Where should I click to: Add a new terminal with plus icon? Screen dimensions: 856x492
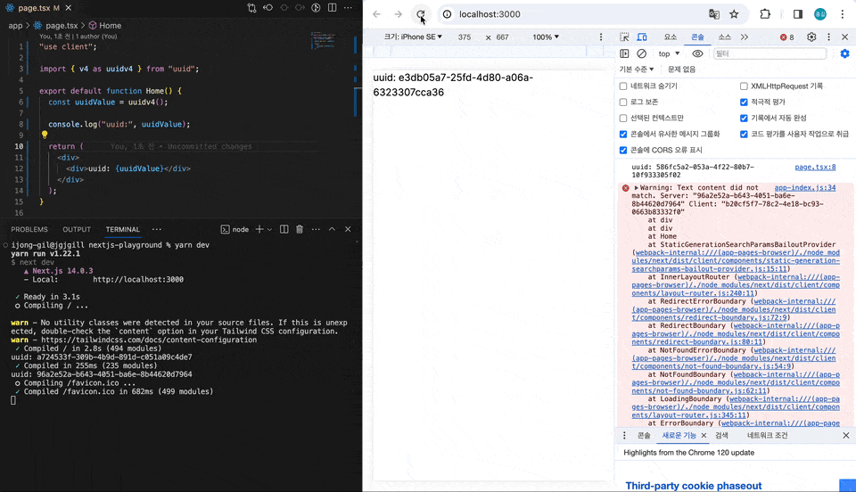(x=259, y=230)
